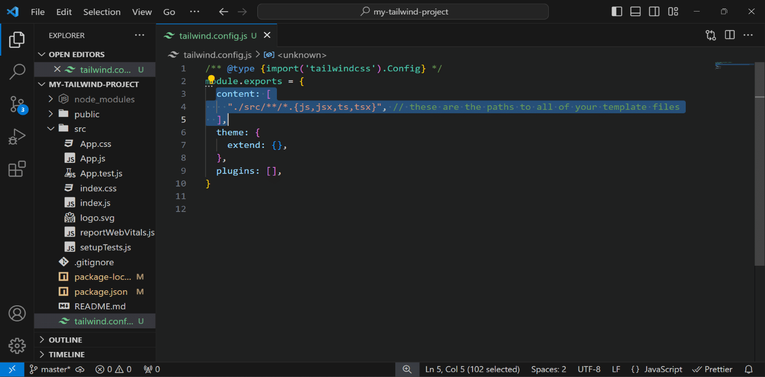Close tailwind.co... in Open Editors
The image size is (765, 377).
[x=57, y=70]
